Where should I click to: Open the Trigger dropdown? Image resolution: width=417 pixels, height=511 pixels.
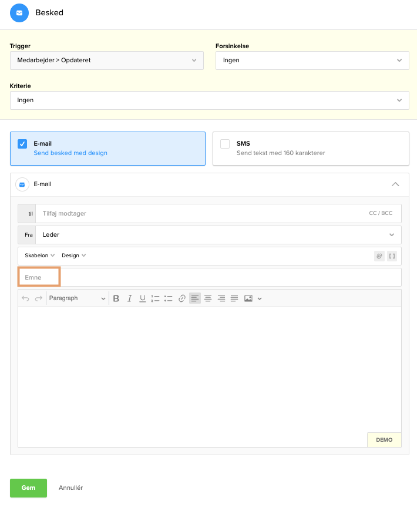(107, 60)
